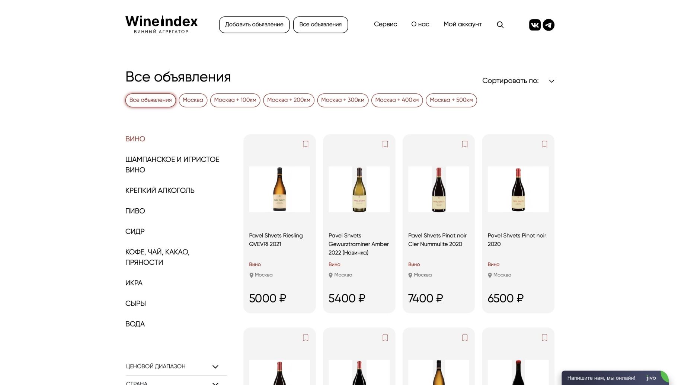The width and height of the screenshot is (678, 385).
Task: Open the Riesling QVEVRI bottle thumbnail
Action: click(279, 189)
